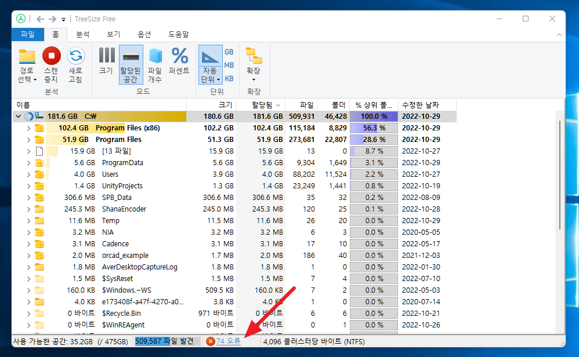Click the $Recycle.Bin folder icon
This screenshot has height=357, width=579.
(x=39, y=314)
